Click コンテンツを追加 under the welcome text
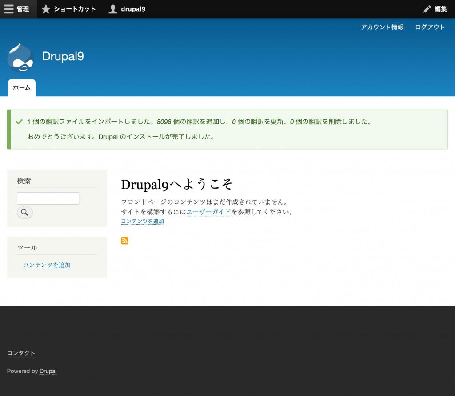 point(143,221)
